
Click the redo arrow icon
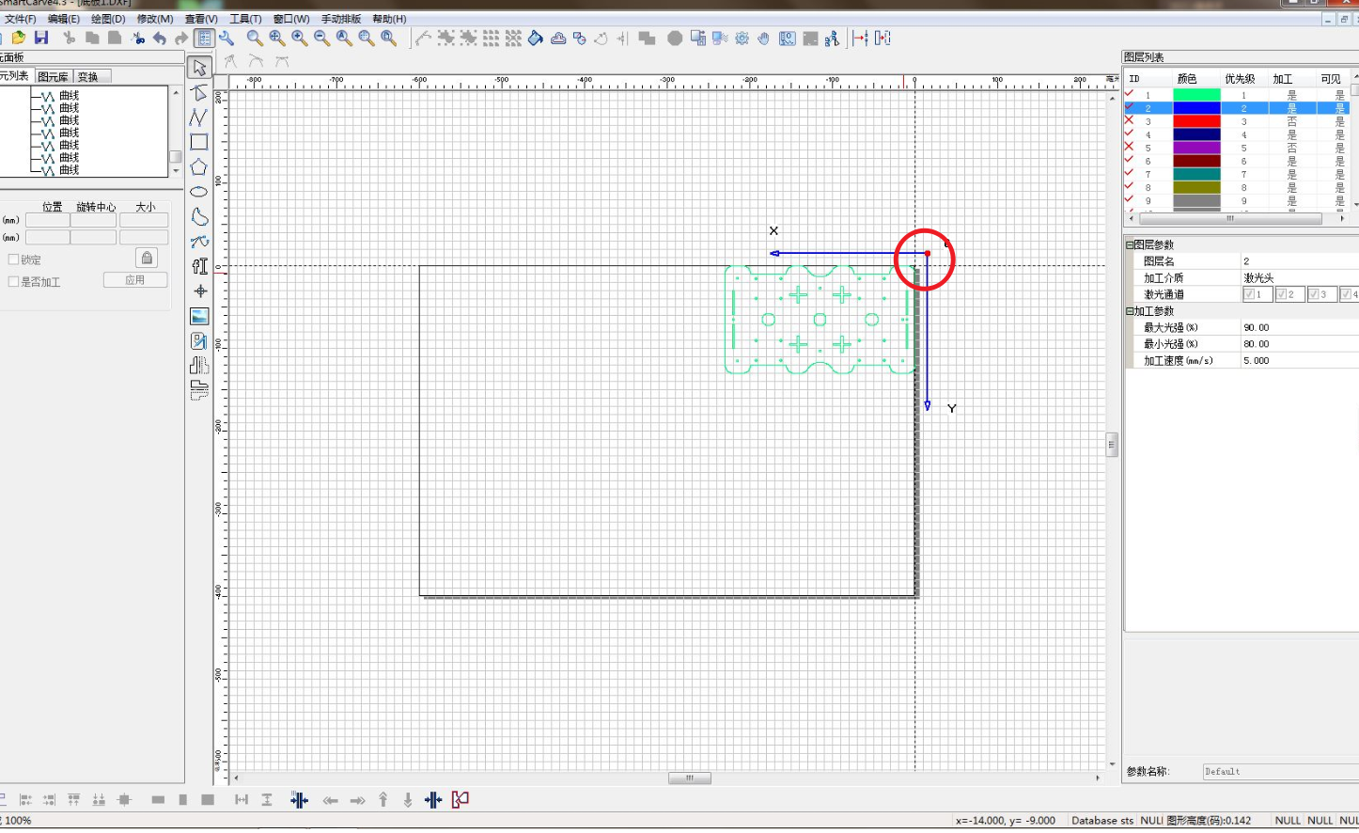(x=181, y=38)
